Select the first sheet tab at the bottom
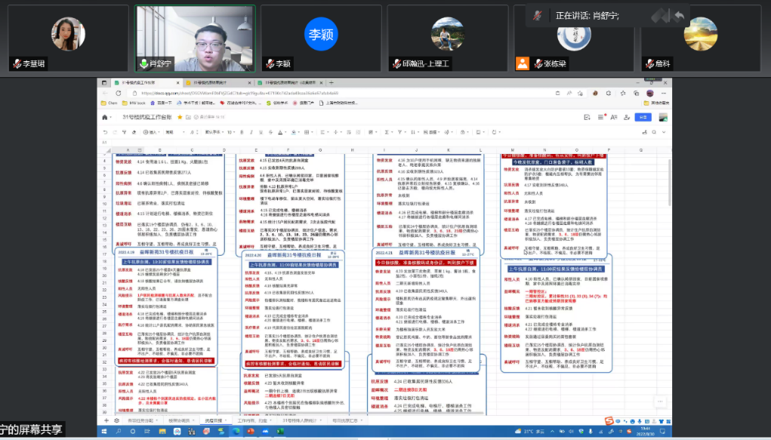771x440 pixels. 142,421
